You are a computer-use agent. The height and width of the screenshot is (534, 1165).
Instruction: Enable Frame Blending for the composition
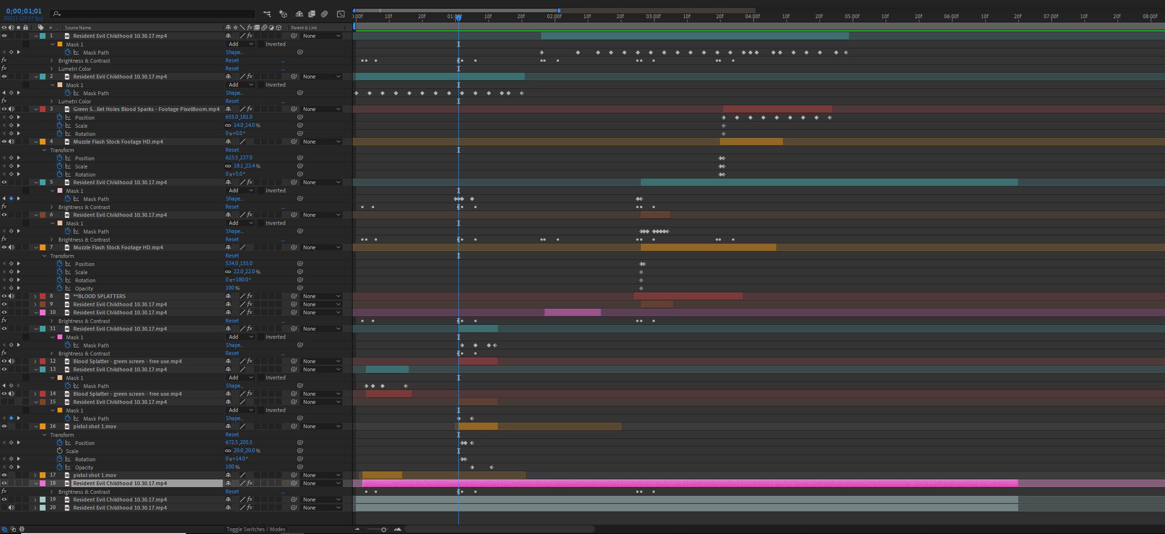312,14
